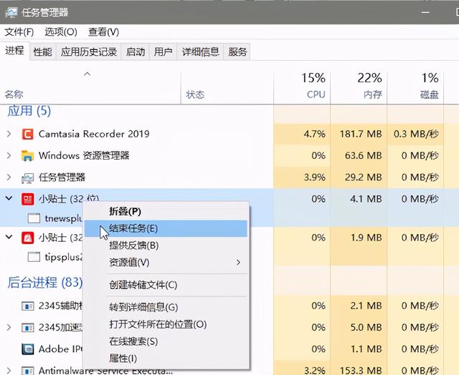
Task: Switch to the 应用历史记录 tab
Action: tap(89, 52)
